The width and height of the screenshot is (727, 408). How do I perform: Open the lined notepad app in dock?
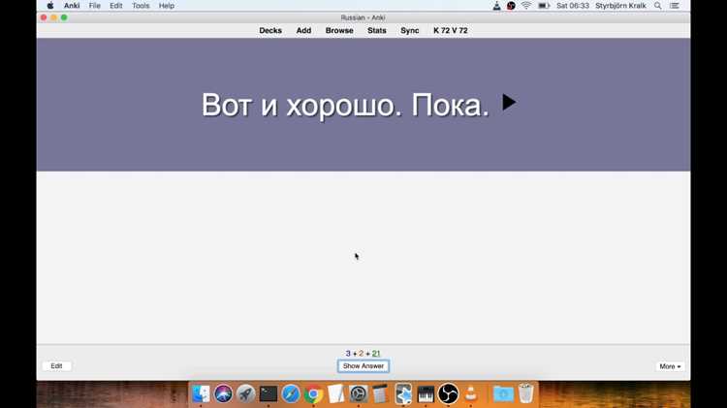tap(380, 394)
